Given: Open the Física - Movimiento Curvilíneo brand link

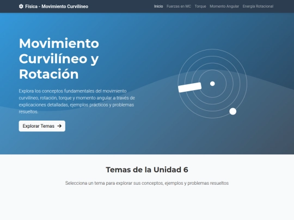Looking at the screenshot, I should coord(53,7).
